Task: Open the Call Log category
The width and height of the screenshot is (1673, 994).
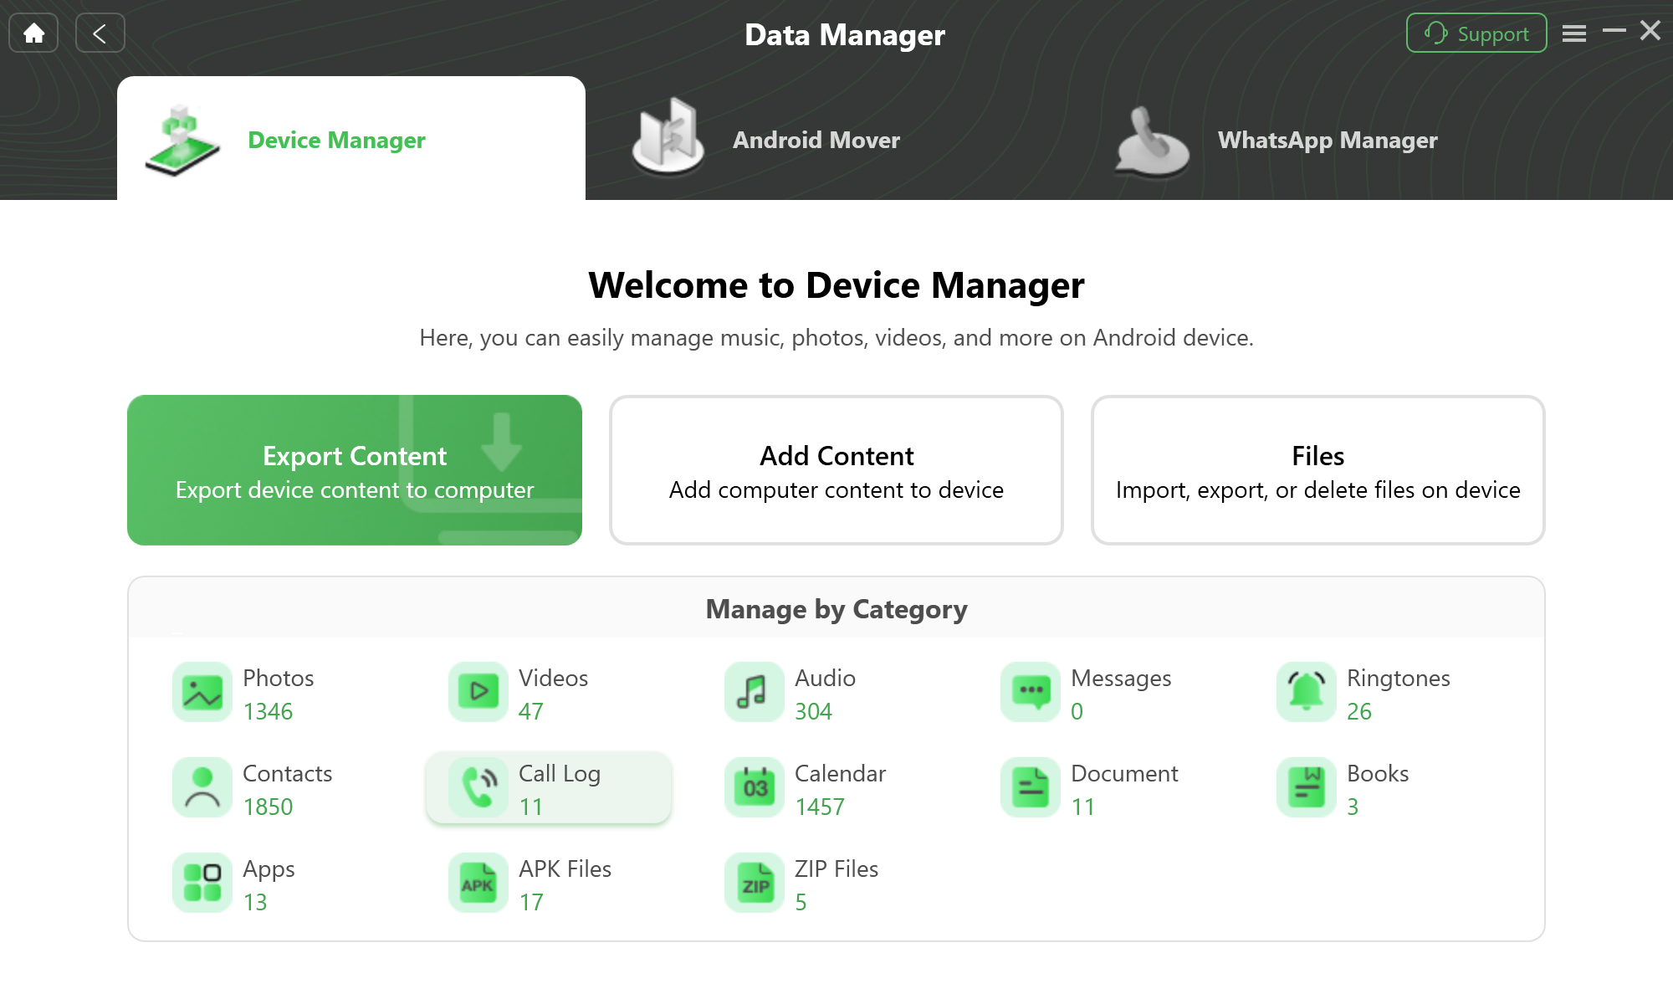Action: pyautogui.click(x=548, y=788)
